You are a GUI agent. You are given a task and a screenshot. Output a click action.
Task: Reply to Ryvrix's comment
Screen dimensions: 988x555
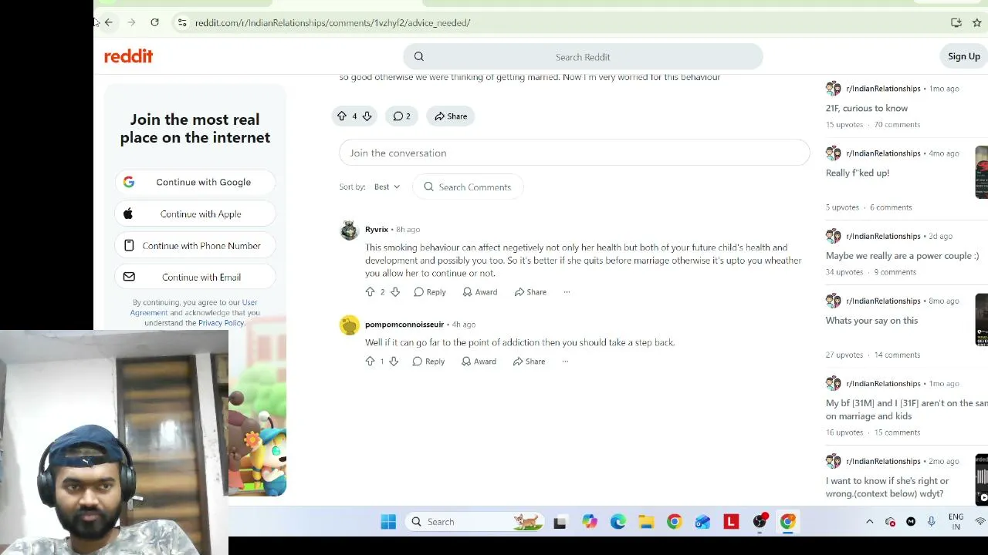tap(429, 292)
